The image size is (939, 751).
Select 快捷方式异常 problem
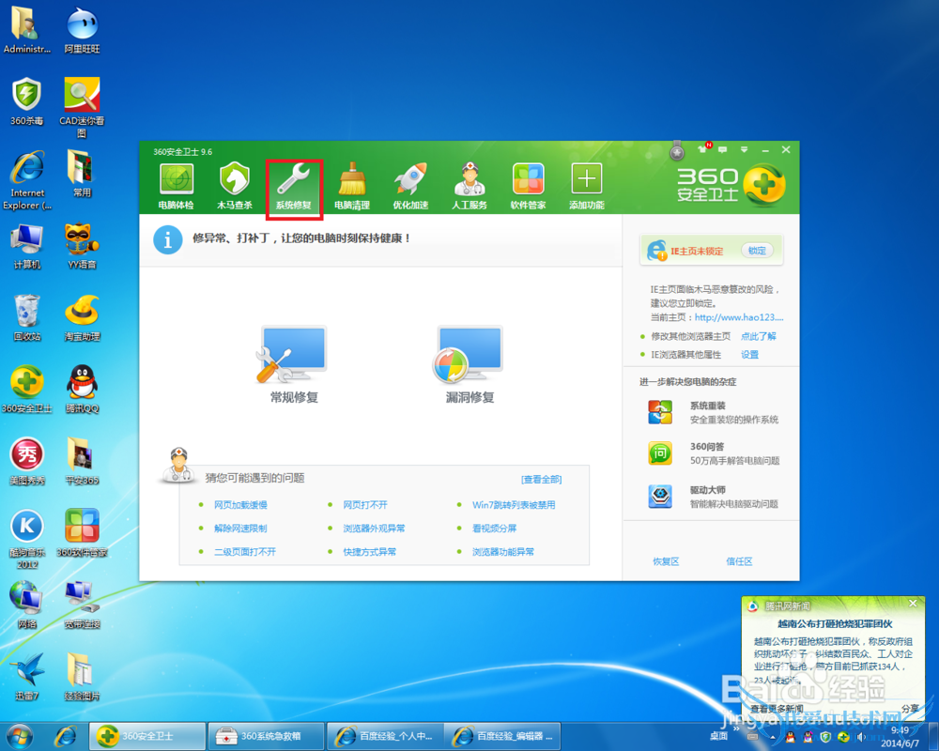pos(369,552)
